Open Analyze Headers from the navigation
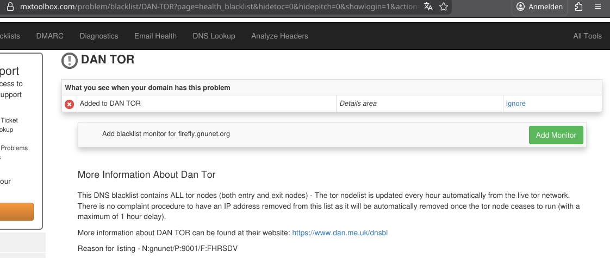 click(279, 36)
